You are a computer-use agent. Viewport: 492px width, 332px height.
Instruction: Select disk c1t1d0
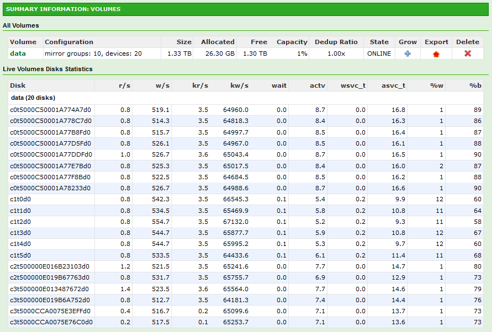pos(20,211)
